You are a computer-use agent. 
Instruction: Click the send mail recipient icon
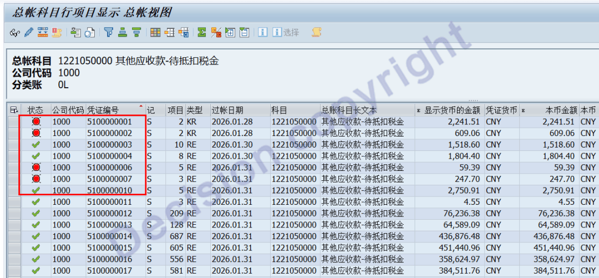pos(76,33)
